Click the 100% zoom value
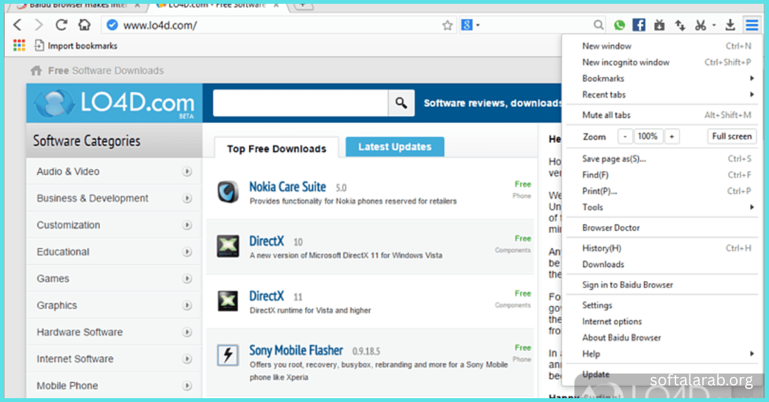Viewport: 769px width, 402px height. (x=648, y=136)
